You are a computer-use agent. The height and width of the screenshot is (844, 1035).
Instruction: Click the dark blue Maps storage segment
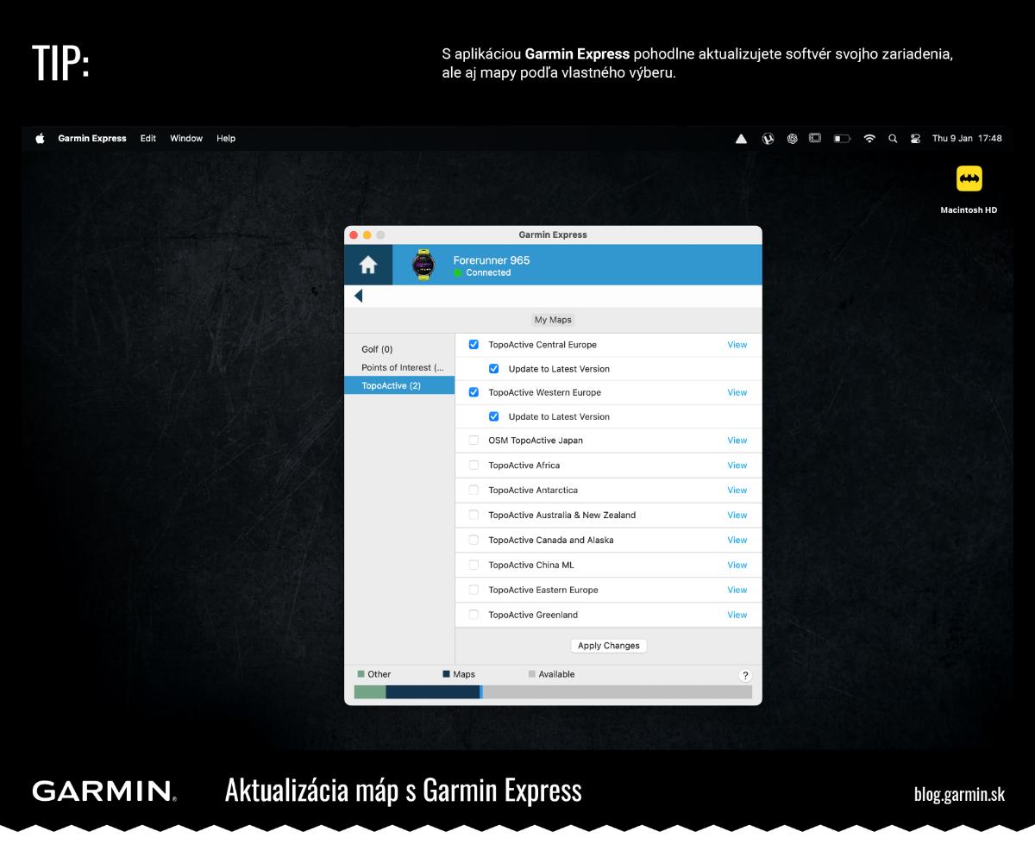pyautogui.click(x=432, y=692)
